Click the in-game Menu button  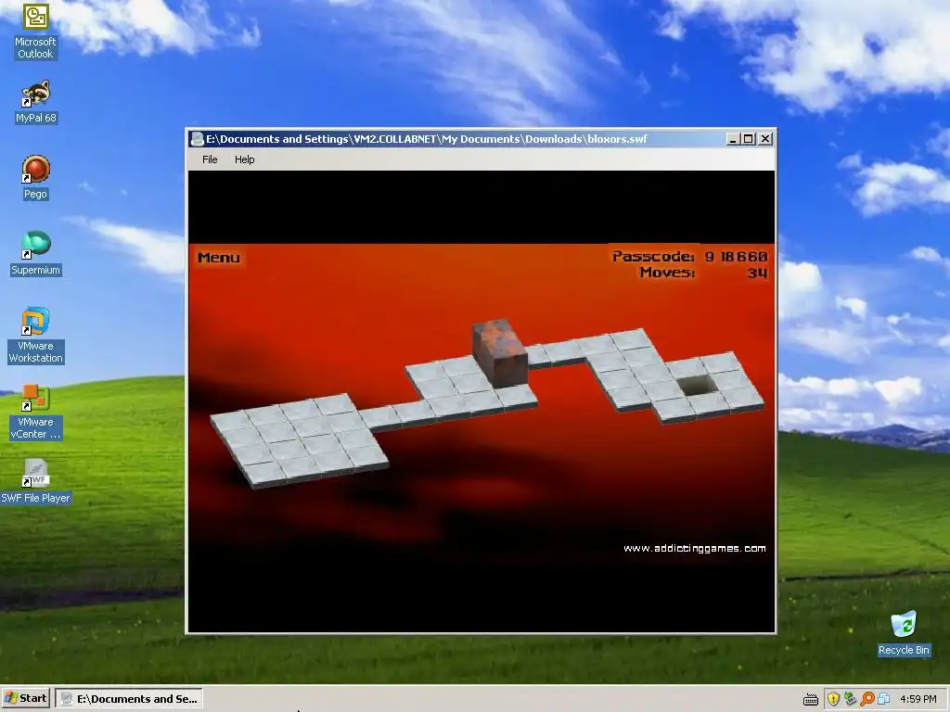219,258
